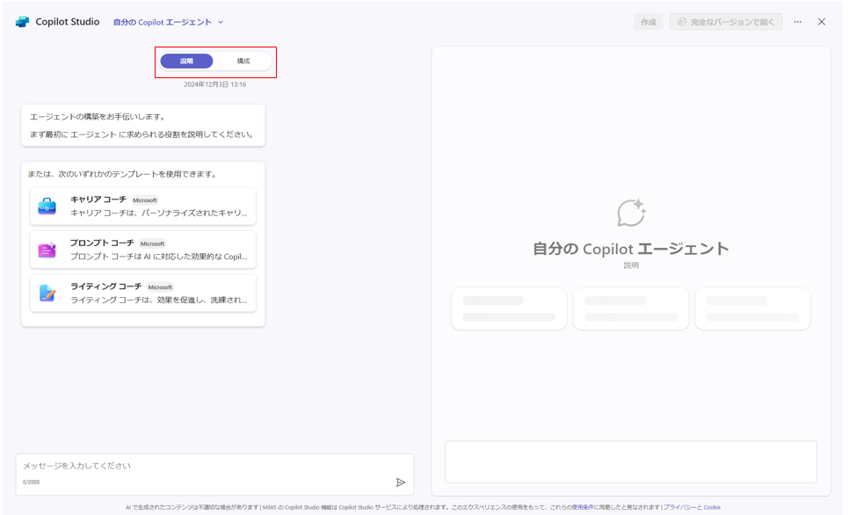Image resolution: width=848 pixels, height=515 pixels.
Task: Open the プライバシーと Cookie link
Action: tap(692, 507)
